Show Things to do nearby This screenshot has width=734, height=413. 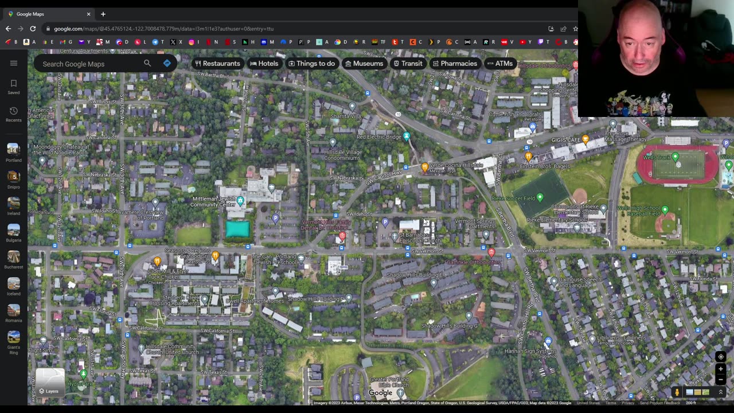(x=311, y=64)
